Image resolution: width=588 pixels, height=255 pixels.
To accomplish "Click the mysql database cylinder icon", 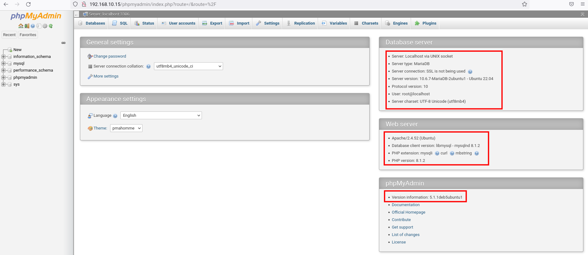I will tap(10, 64).
